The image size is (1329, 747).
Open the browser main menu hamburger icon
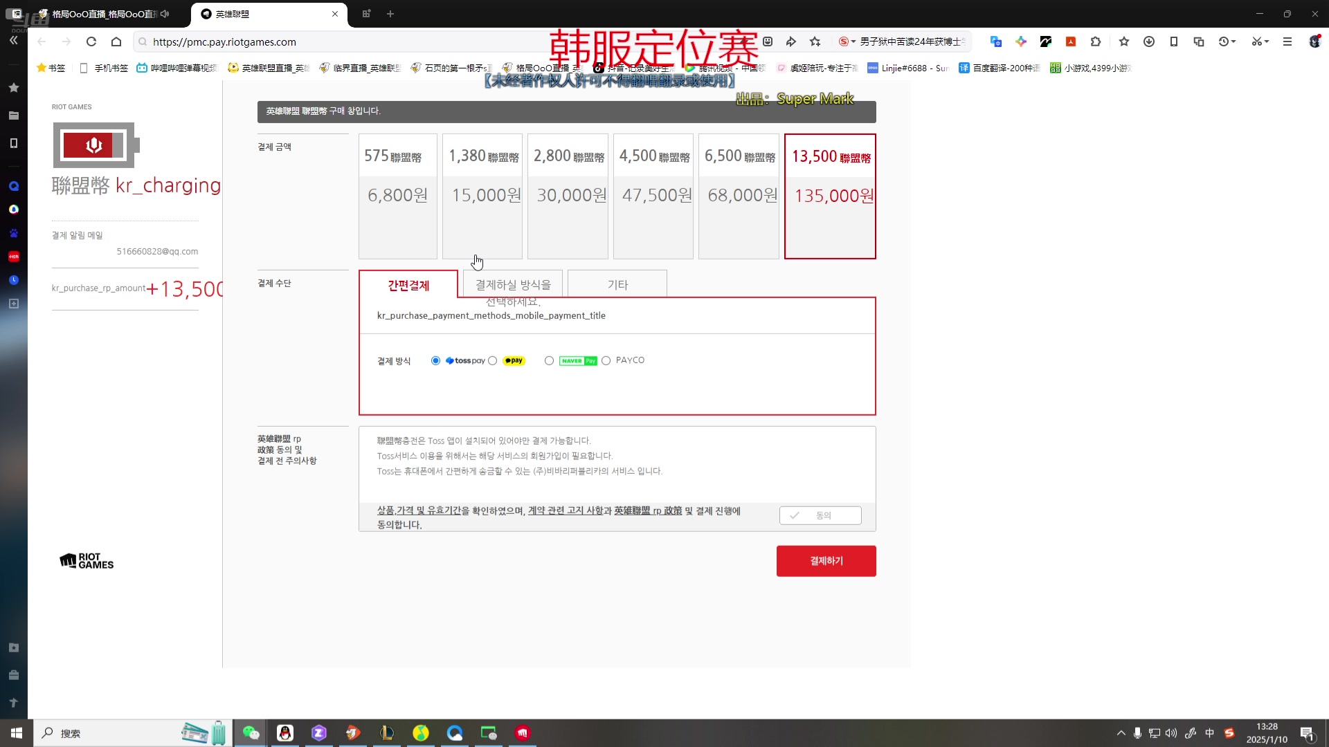coord(1287,41)
